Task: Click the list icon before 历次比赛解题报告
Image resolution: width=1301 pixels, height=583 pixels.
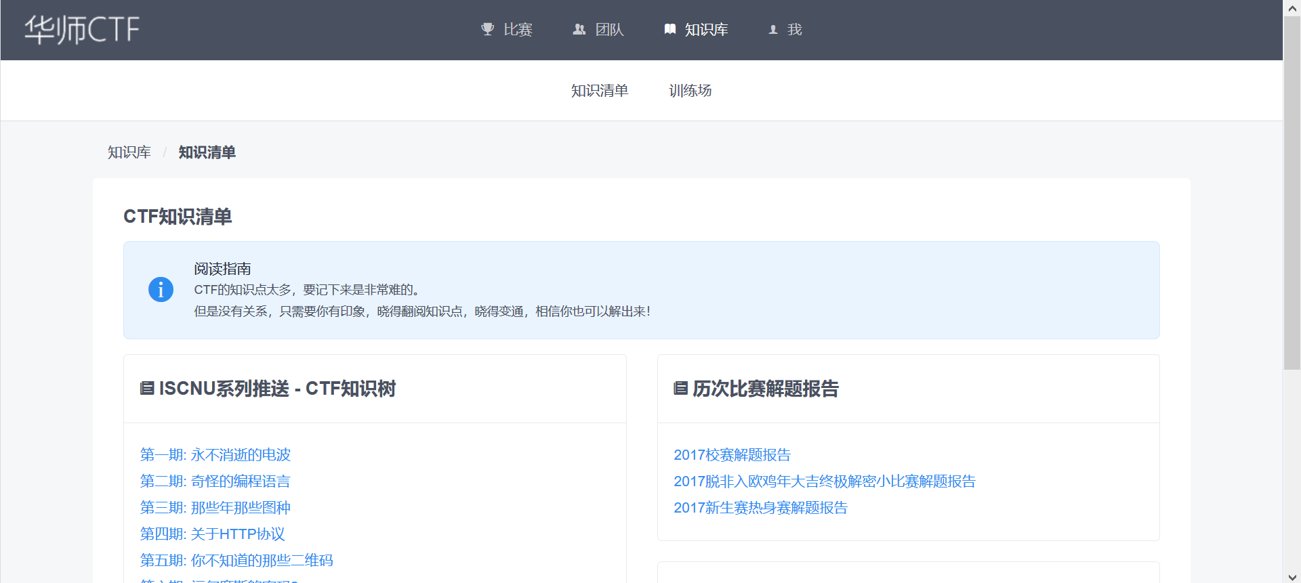Action: (x=680, y=389)
